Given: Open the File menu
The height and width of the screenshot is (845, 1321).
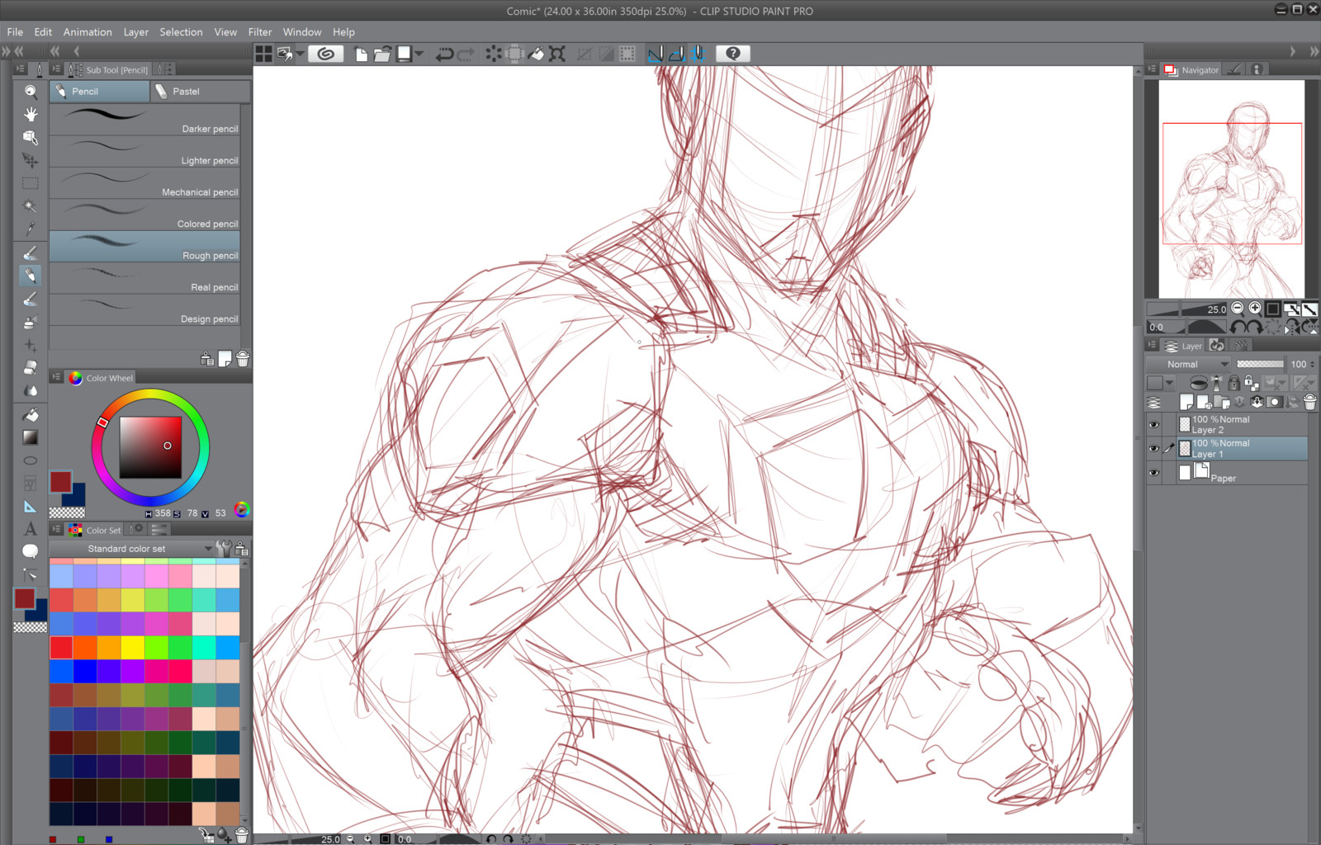Looking at the screenshot, I should [15, 32].
